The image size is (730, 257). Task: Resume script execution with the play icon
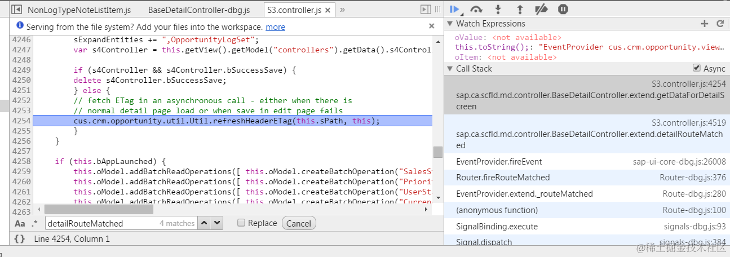pos(455,9)
